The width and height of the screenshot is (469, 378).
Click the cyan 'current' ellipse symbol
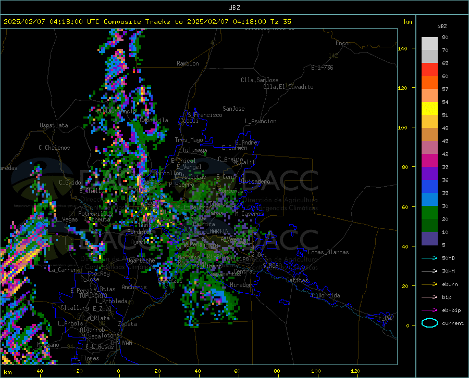point(429,323)
